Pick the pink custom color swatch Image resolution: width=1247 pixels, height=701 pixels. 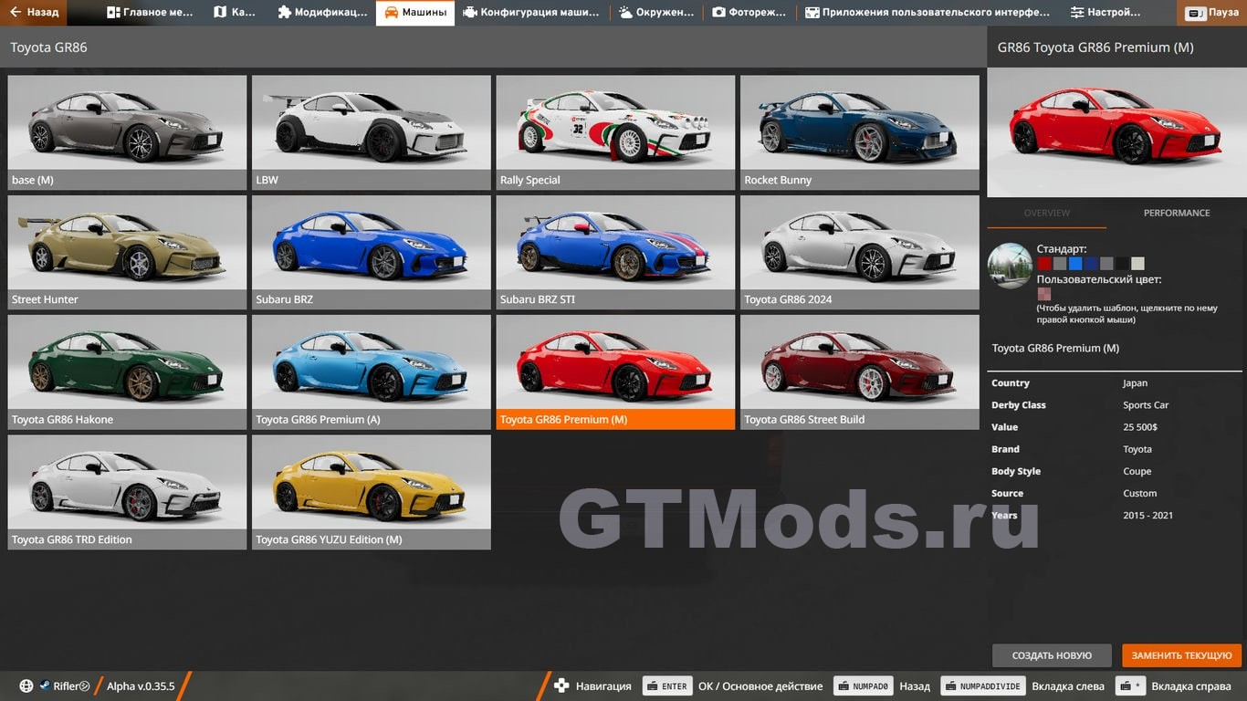click(1043, 294)
